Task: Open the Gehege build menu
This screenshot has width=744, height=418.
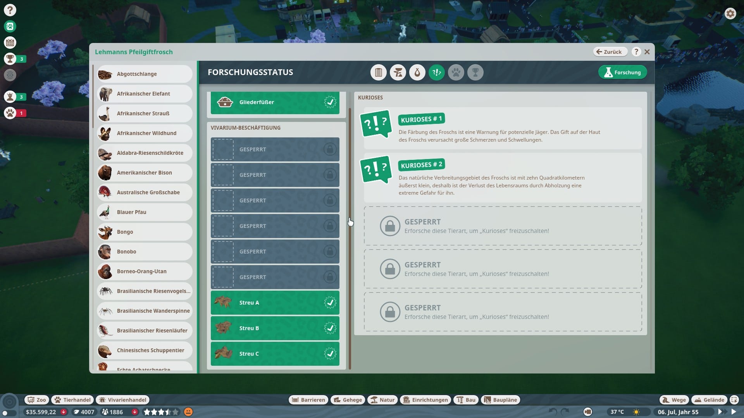Action: tap(348, 400)
